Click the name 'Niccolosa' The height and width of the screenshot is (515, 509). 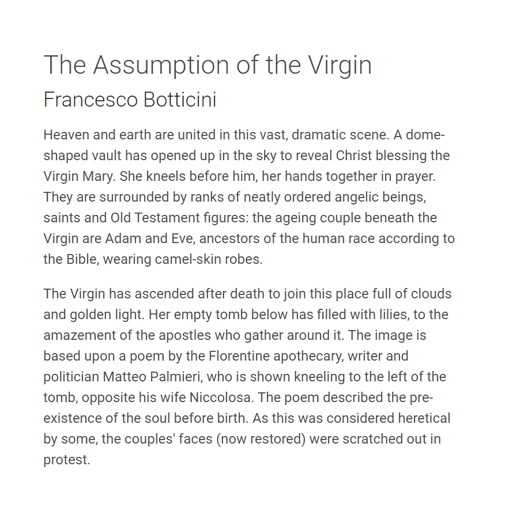[221, 397]
